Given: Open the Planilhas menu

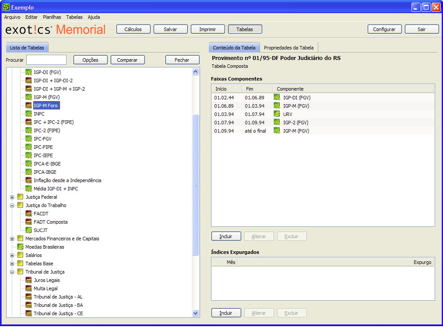Looking at the screenshot, I should click(52, 17).
